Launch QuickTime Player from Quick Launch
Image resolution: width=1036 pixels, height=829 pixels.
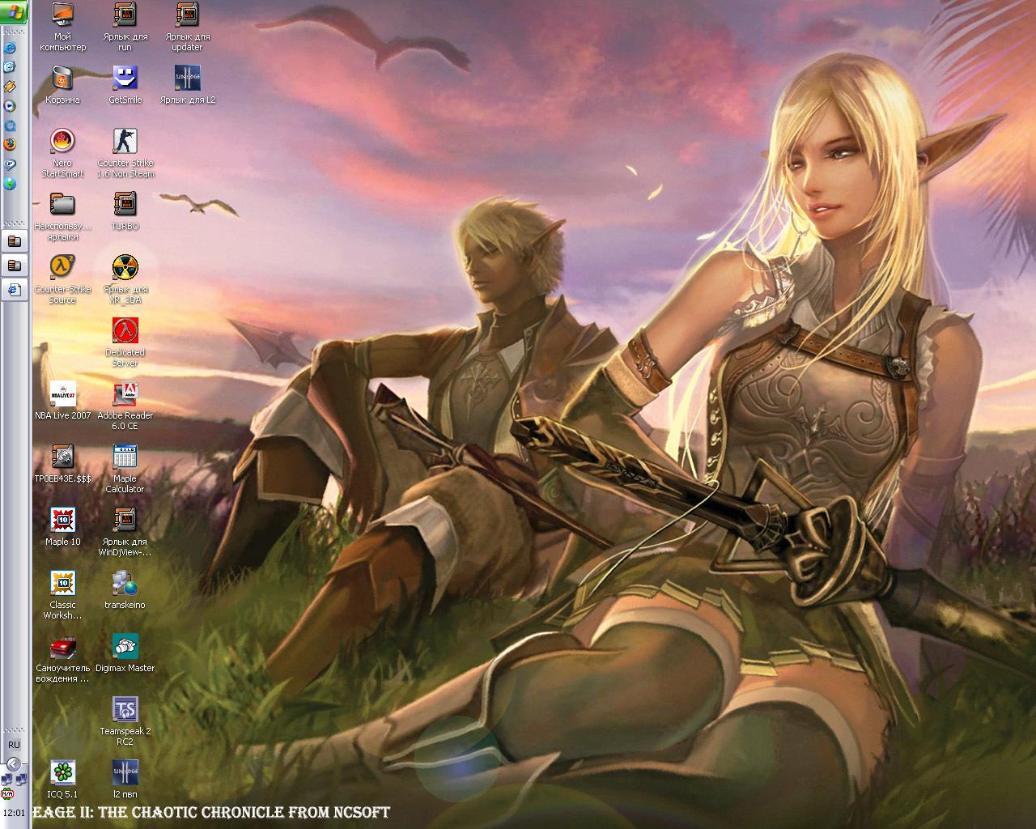[11, 125]
